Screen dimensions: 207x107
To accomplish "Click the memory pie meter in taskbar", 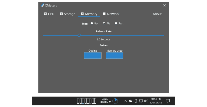I will click(115, 101).
